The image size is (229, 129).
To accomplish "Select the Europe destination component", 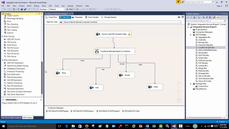I will click(x=126, y=75).
